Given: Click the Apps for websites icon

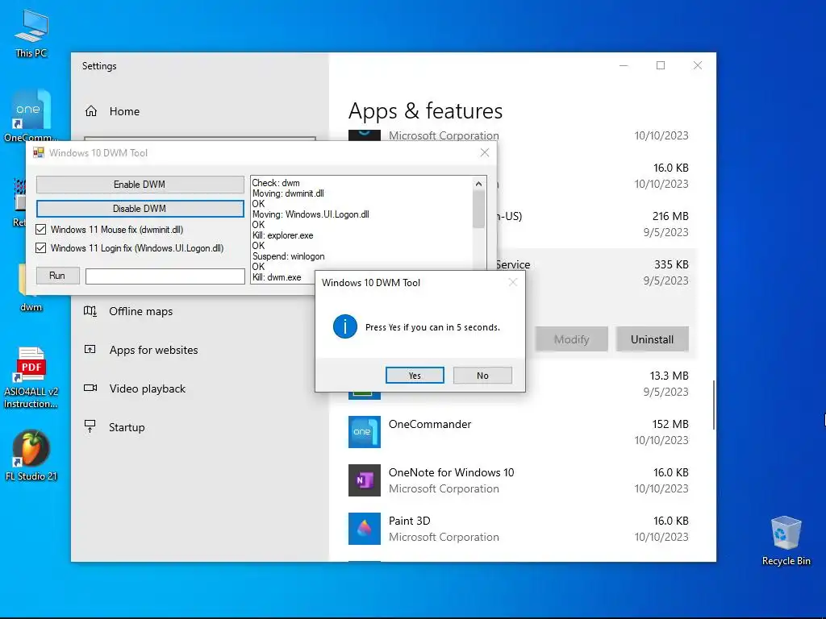Looking at the screenshot, I should [x=90, y=350].
